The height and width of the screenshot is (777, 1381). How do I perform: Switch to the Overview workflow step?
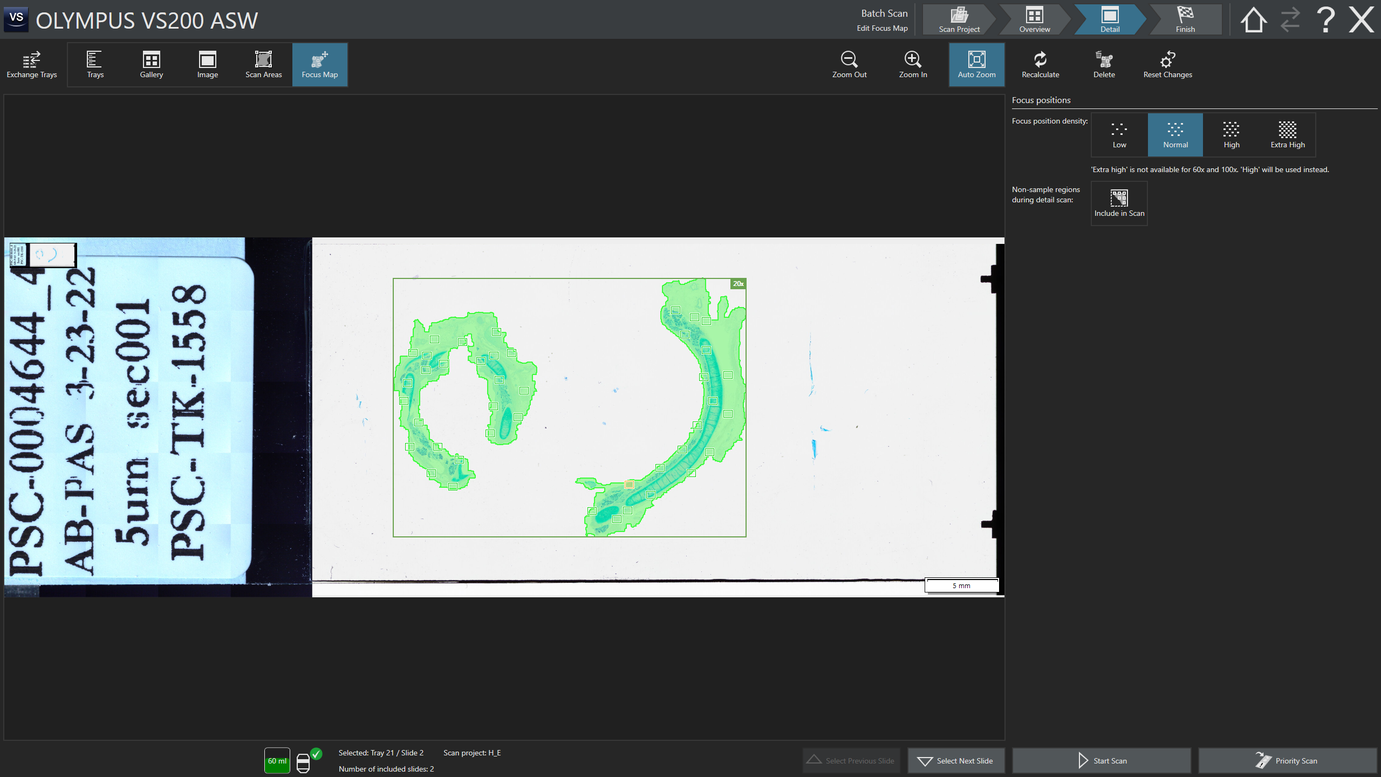[x=1034, y=20]
